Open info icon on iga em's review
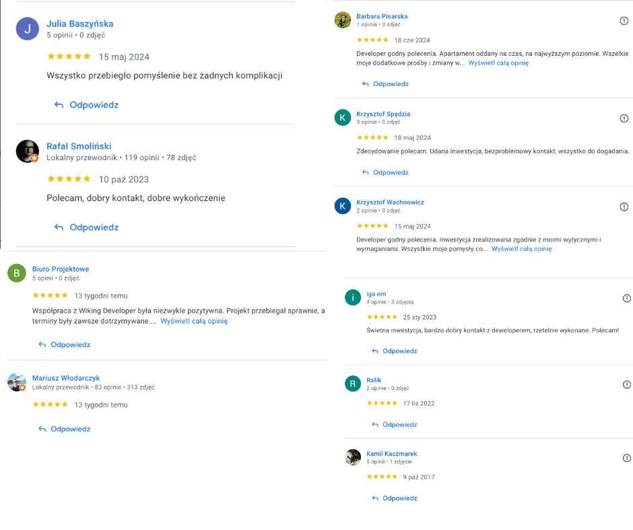The width and height of the screenshot is (633, 530). coord(627,298)
